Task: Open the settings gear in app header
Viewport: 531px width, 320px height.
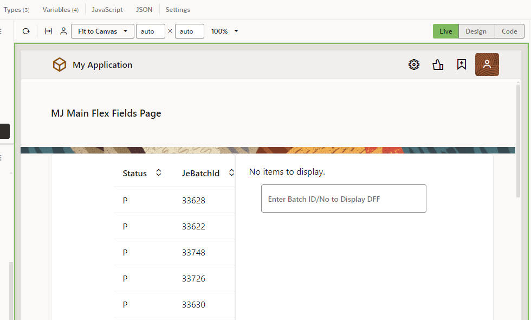Action: point(414,65)
